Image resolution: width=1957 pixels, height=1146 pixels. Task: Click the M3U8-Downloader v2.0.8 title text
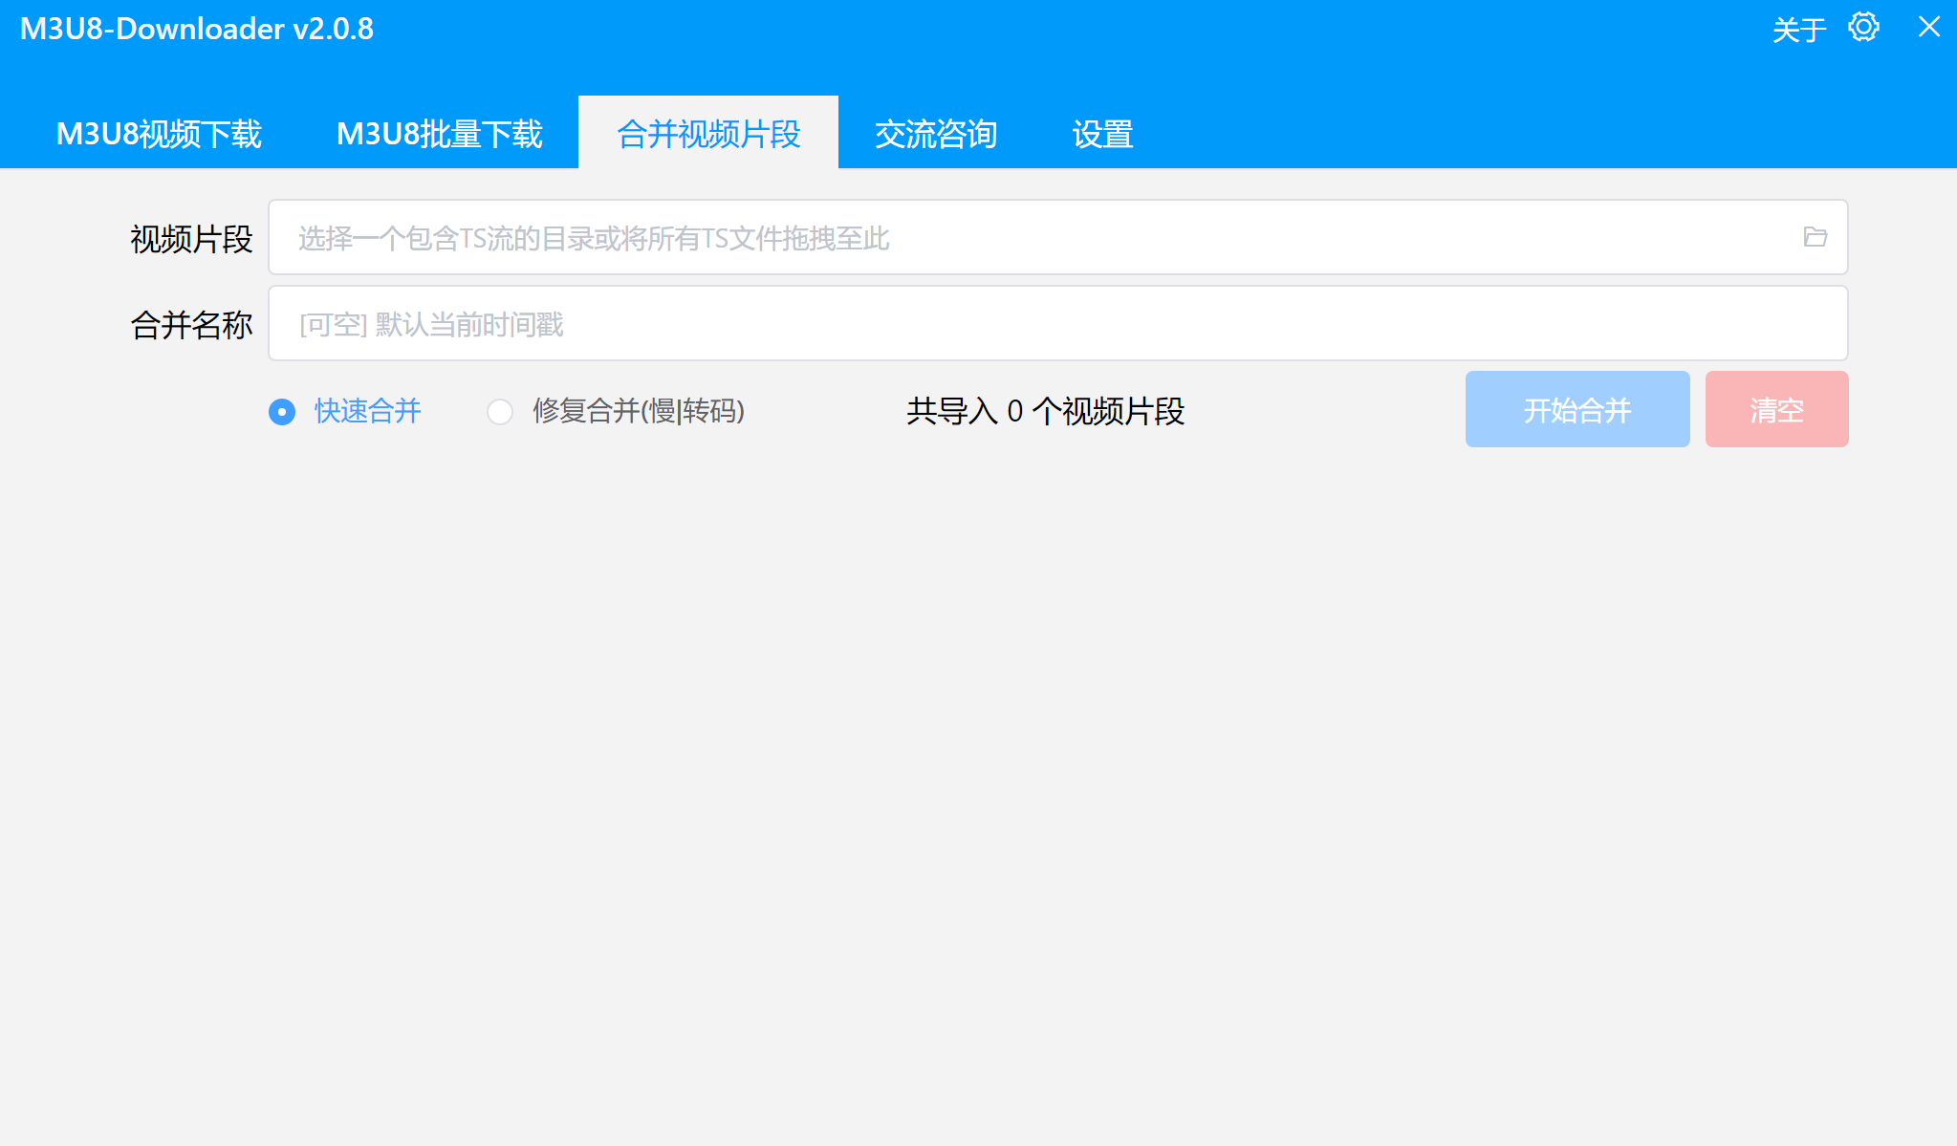[x=195, y=29]
